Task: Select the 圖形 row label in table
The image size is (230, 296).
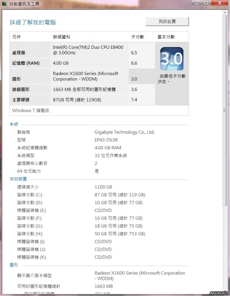Action: pos(17,79)
